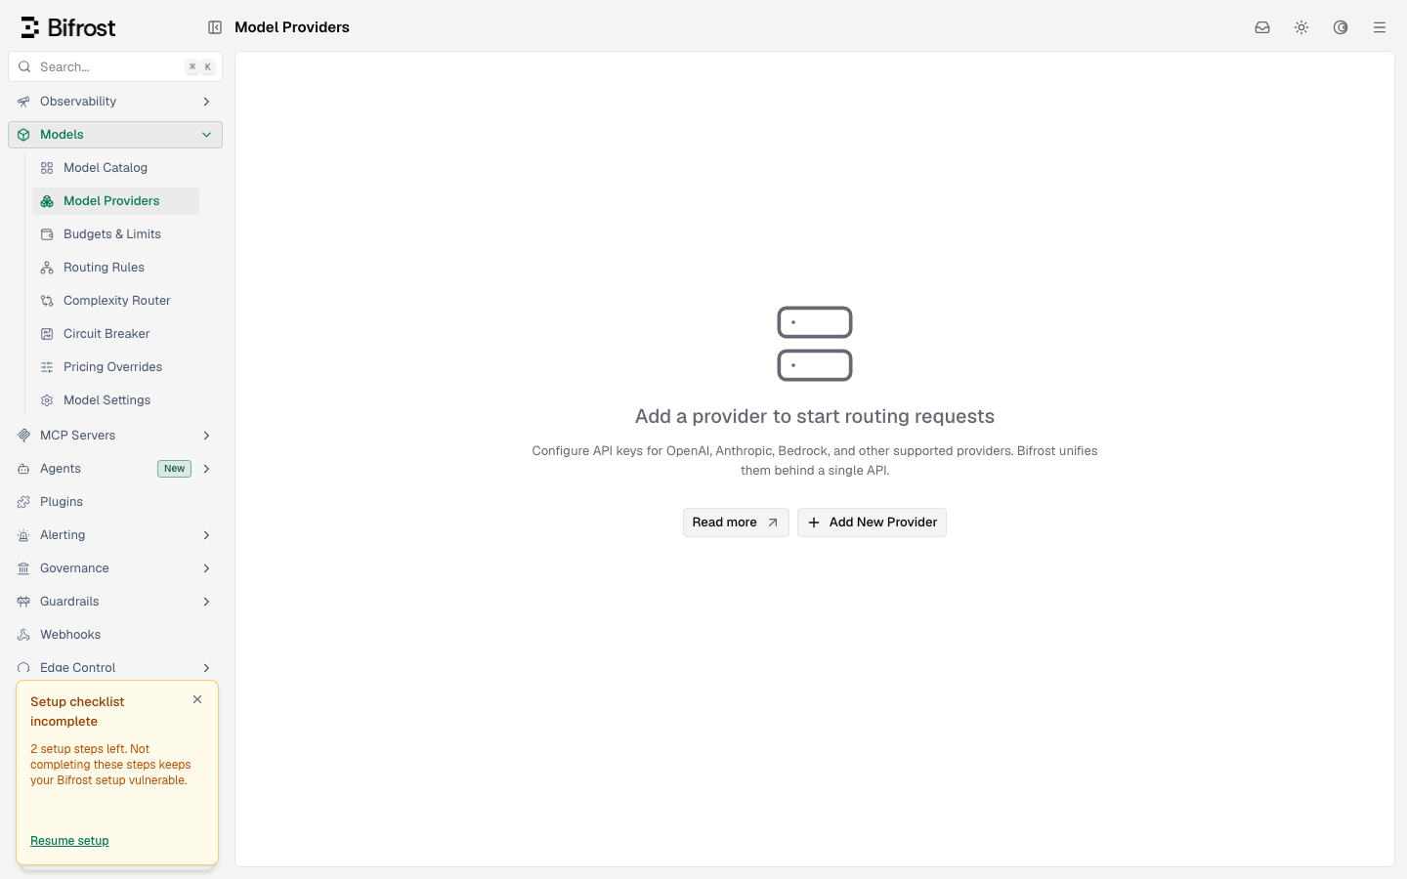Open the Plugins page
Screen dimensions: 1407x879
[115, 502]
